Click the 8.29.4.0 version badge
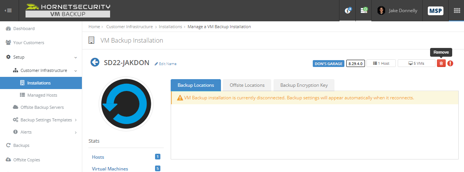 [x=355, y=64]
